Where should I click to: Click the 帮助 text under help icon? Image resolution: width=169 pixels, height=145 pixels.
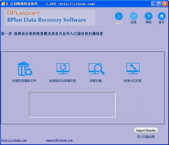coord(148,22)
